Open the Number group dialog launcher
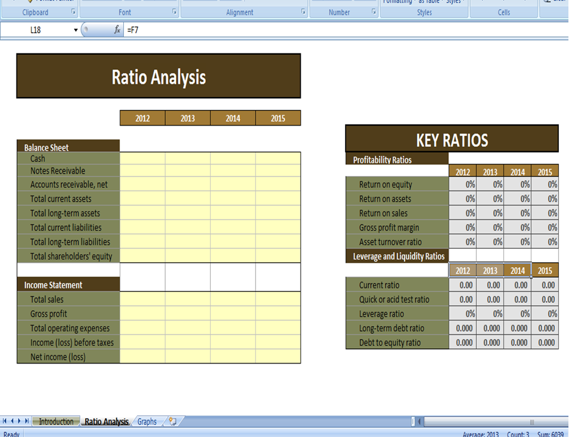Viewport: 583px width, 437px height. coord(373,12)
